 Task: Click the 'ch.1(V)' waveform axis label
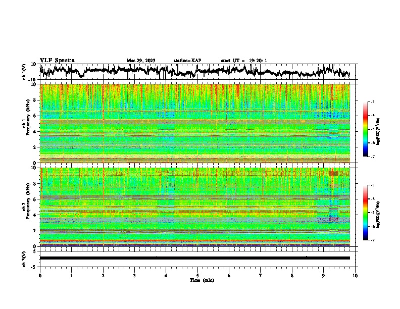click(24, 72)
